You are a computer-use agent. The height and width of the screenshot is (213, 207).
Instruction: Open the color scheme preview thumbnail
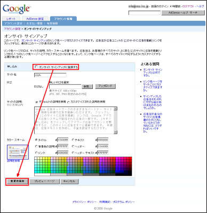[18, 152]
